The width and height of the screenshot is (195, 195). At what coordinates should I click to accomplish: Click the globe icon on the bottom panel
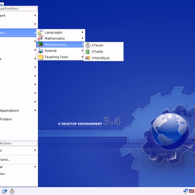tap(4, 191)
